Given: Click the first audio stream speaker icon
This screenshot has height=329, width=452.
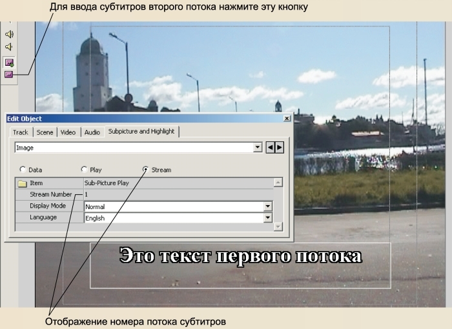Looking at the screenshot, I should (x=9, y=34).
